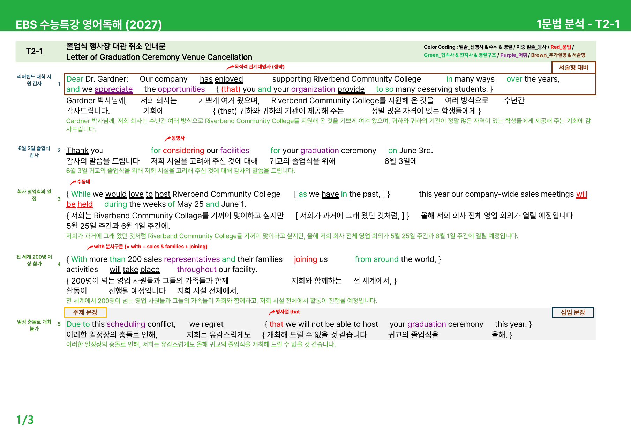The width and height of the screenshot is (631, 446).
Task: Click the purple word 'facilities'
Action: [x=234, y=151]
